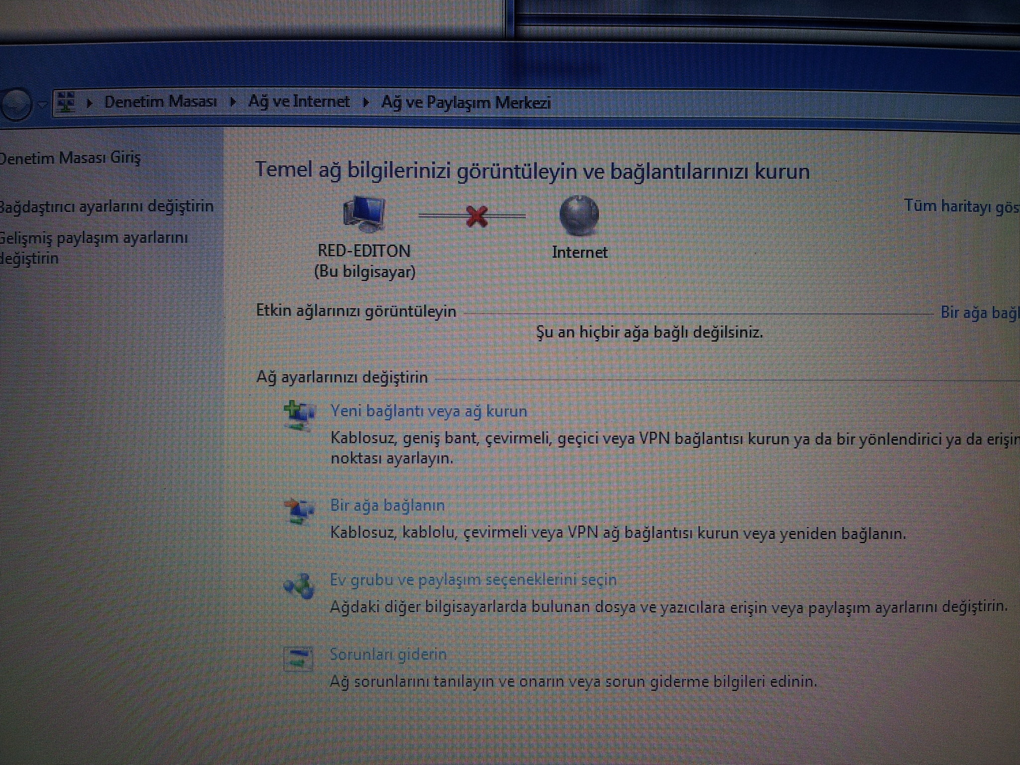Image resolution: width=1020 pixels, height=765 pixels.
Task: Go to Denetim Masası breadcrumb
Action: (160, 102)
